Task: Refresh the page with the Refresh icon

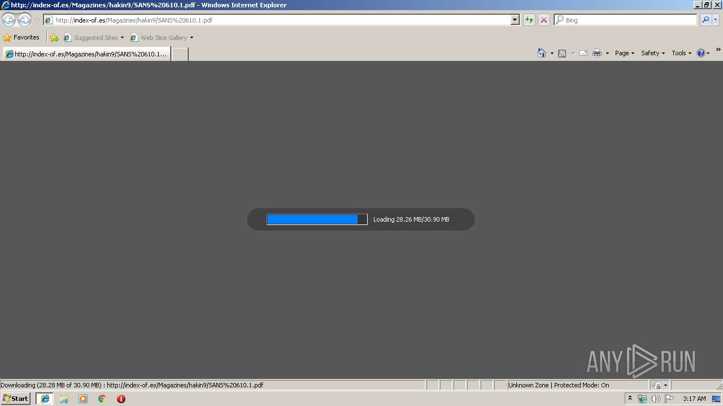Action: coord(529,20)
